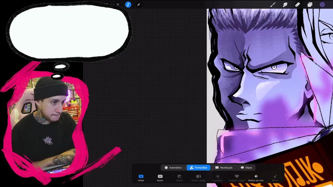
Task: Select the Transform arrow tool
Action: (138, 5)
